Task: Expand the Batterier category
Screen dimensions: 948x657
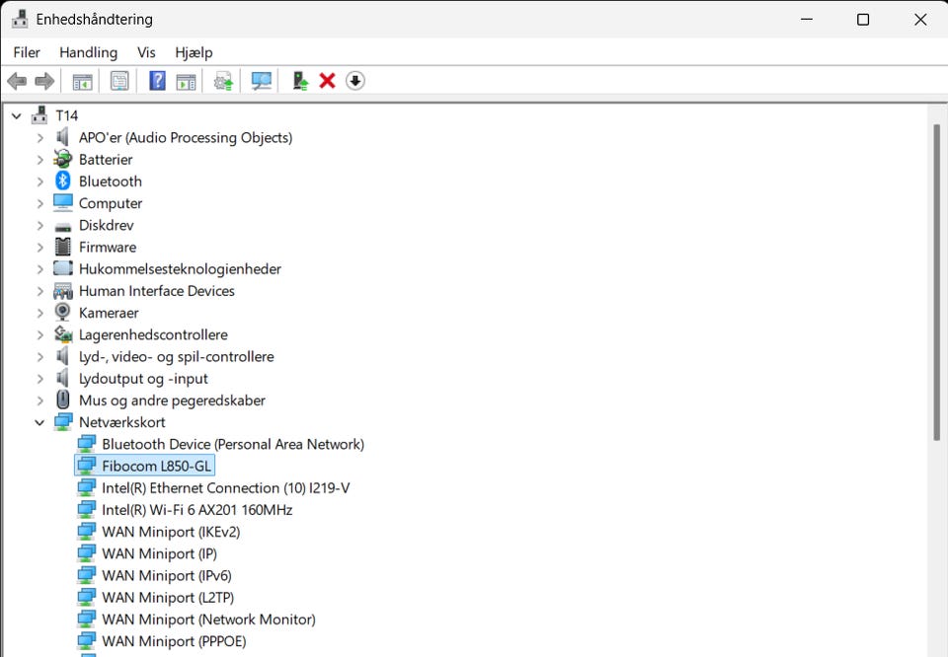Action: [39, 160]
